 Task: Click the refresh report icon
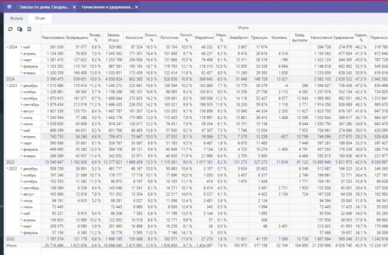pyautogui.click(x=10, y=29)
